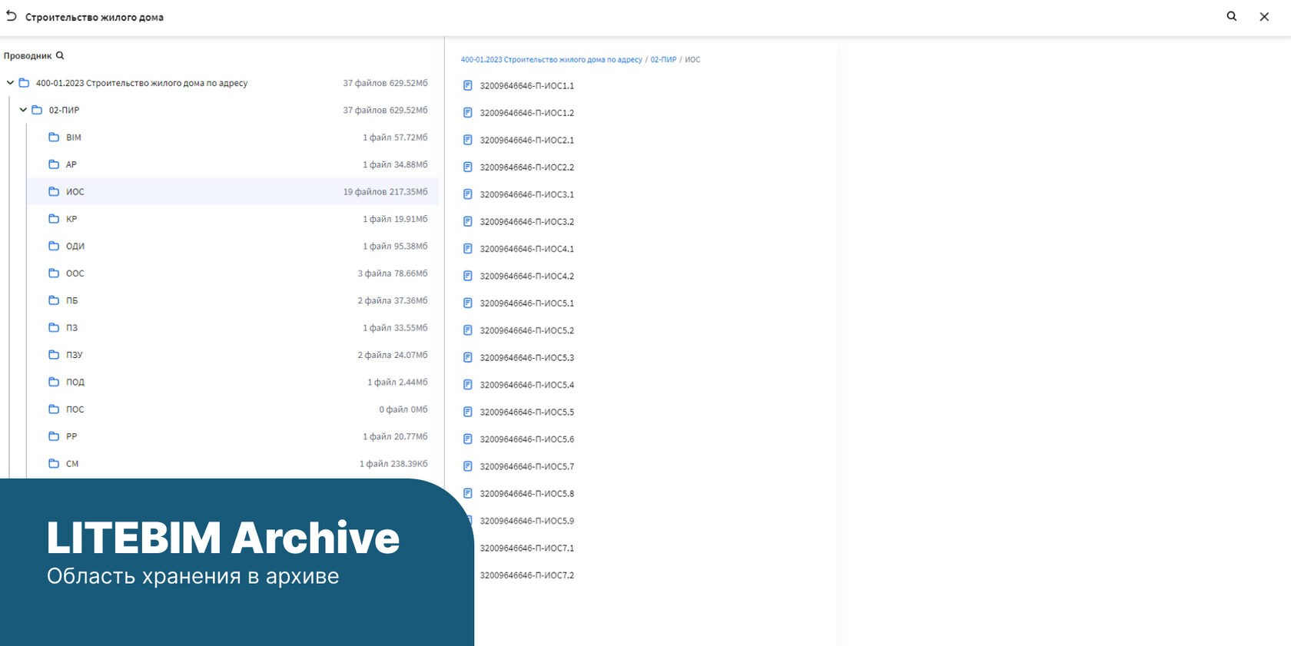
Task: Click the КР folder icon
Action: click(54, 219)
